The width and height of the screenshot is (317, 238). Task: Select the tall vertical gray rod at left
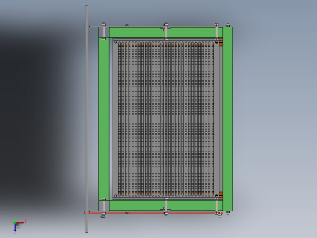pyautogui.click(x=87, y=118)
